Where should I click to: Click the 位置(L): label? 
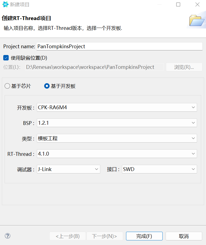12,67
